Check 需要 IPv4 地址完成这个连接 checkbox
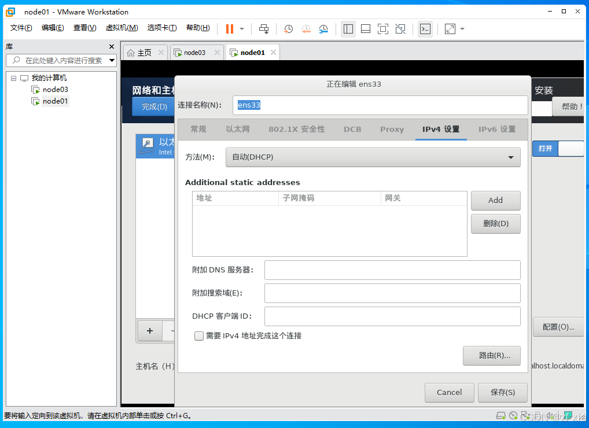Image resolution: width=589 pixels, height=428 pixels. [198, 335]
